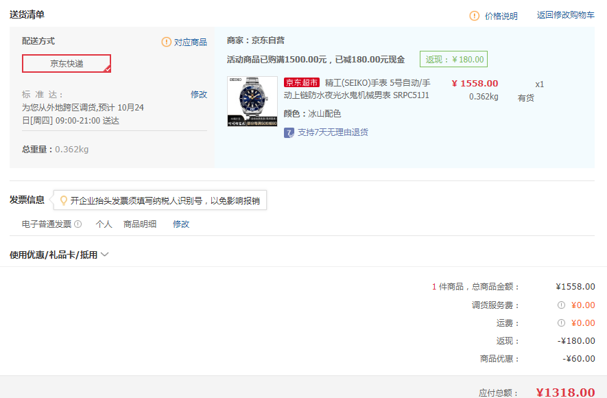The image size is (607, 398).
Task: Click info icon beside 调货服务费 amount
Action: (x=561, y=305)
